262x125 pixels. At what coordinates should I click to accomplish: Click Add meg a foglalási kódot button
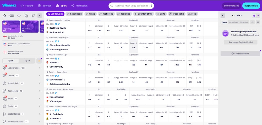point(241,42)
